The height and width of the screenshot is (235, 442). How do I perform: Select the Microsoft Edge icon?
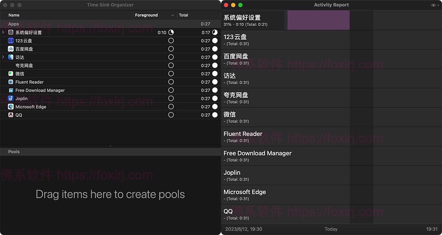tap(10, 107)
